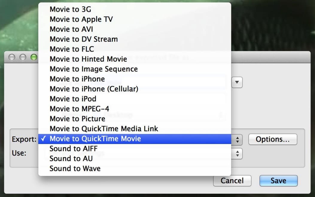This screenshot has width=315, height=197.
Task: Click the Save button
Action: click(278, 181)
